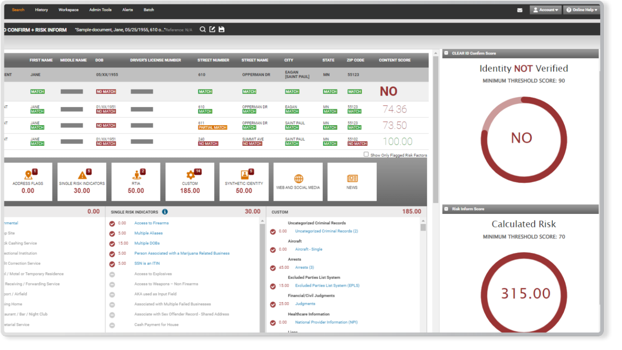Collapse the Risk Inform Score panel
The image size is (622, 350).
(x=446, y=209)
